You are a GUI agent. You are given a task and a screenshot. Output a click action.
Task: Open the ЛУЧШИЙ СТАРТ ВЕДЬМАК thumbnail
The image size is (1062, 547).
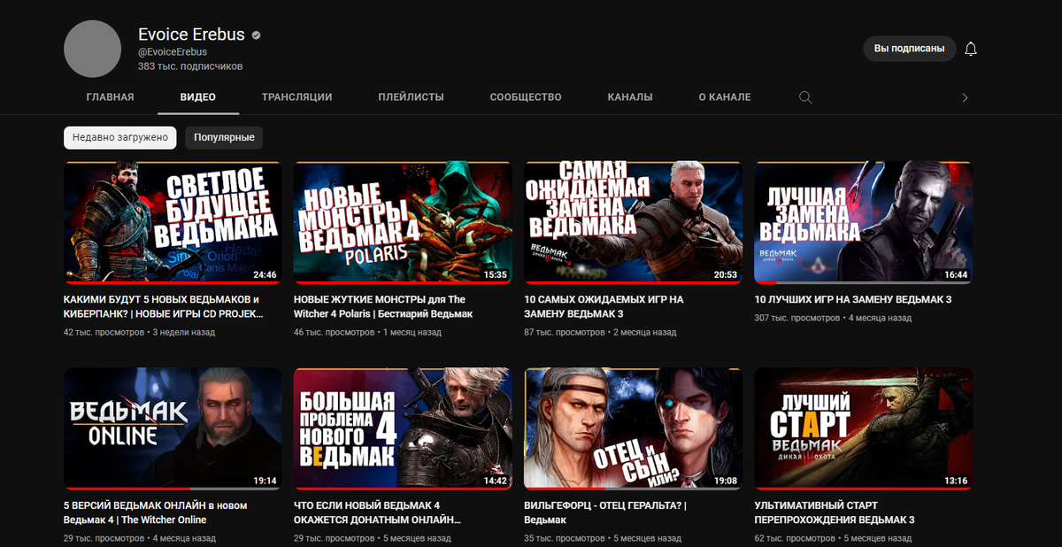863,429
